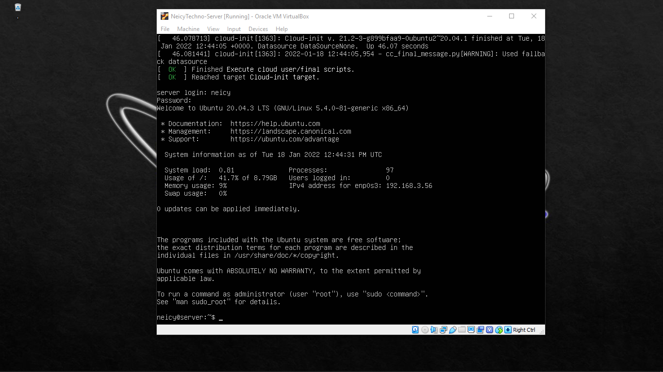Click the CPU virtualization 'V' chip icon

tap(489, 330)
